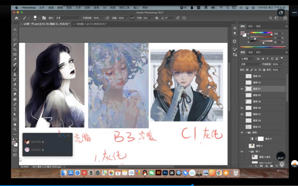Open the 图像 menu

coord(60,7)
